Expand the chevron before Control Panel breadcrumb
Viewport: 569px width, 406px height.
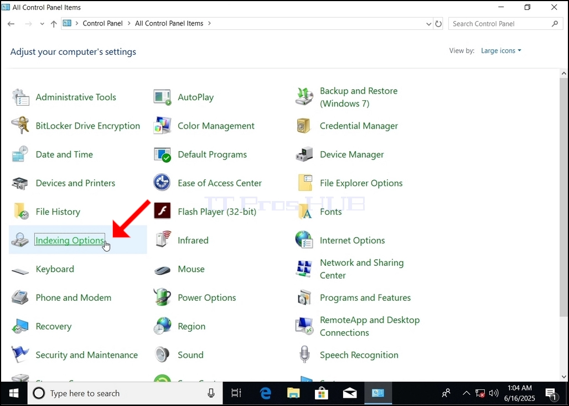click(x=77, y=23)
